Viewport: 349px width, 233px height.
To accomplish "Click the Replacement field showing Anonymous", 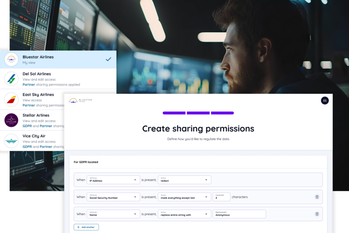I will (x=239, y=214).
